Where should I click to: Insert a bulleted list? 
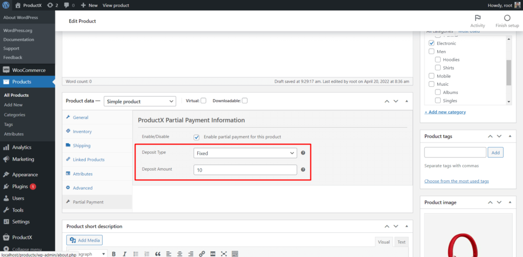[136, 254]
